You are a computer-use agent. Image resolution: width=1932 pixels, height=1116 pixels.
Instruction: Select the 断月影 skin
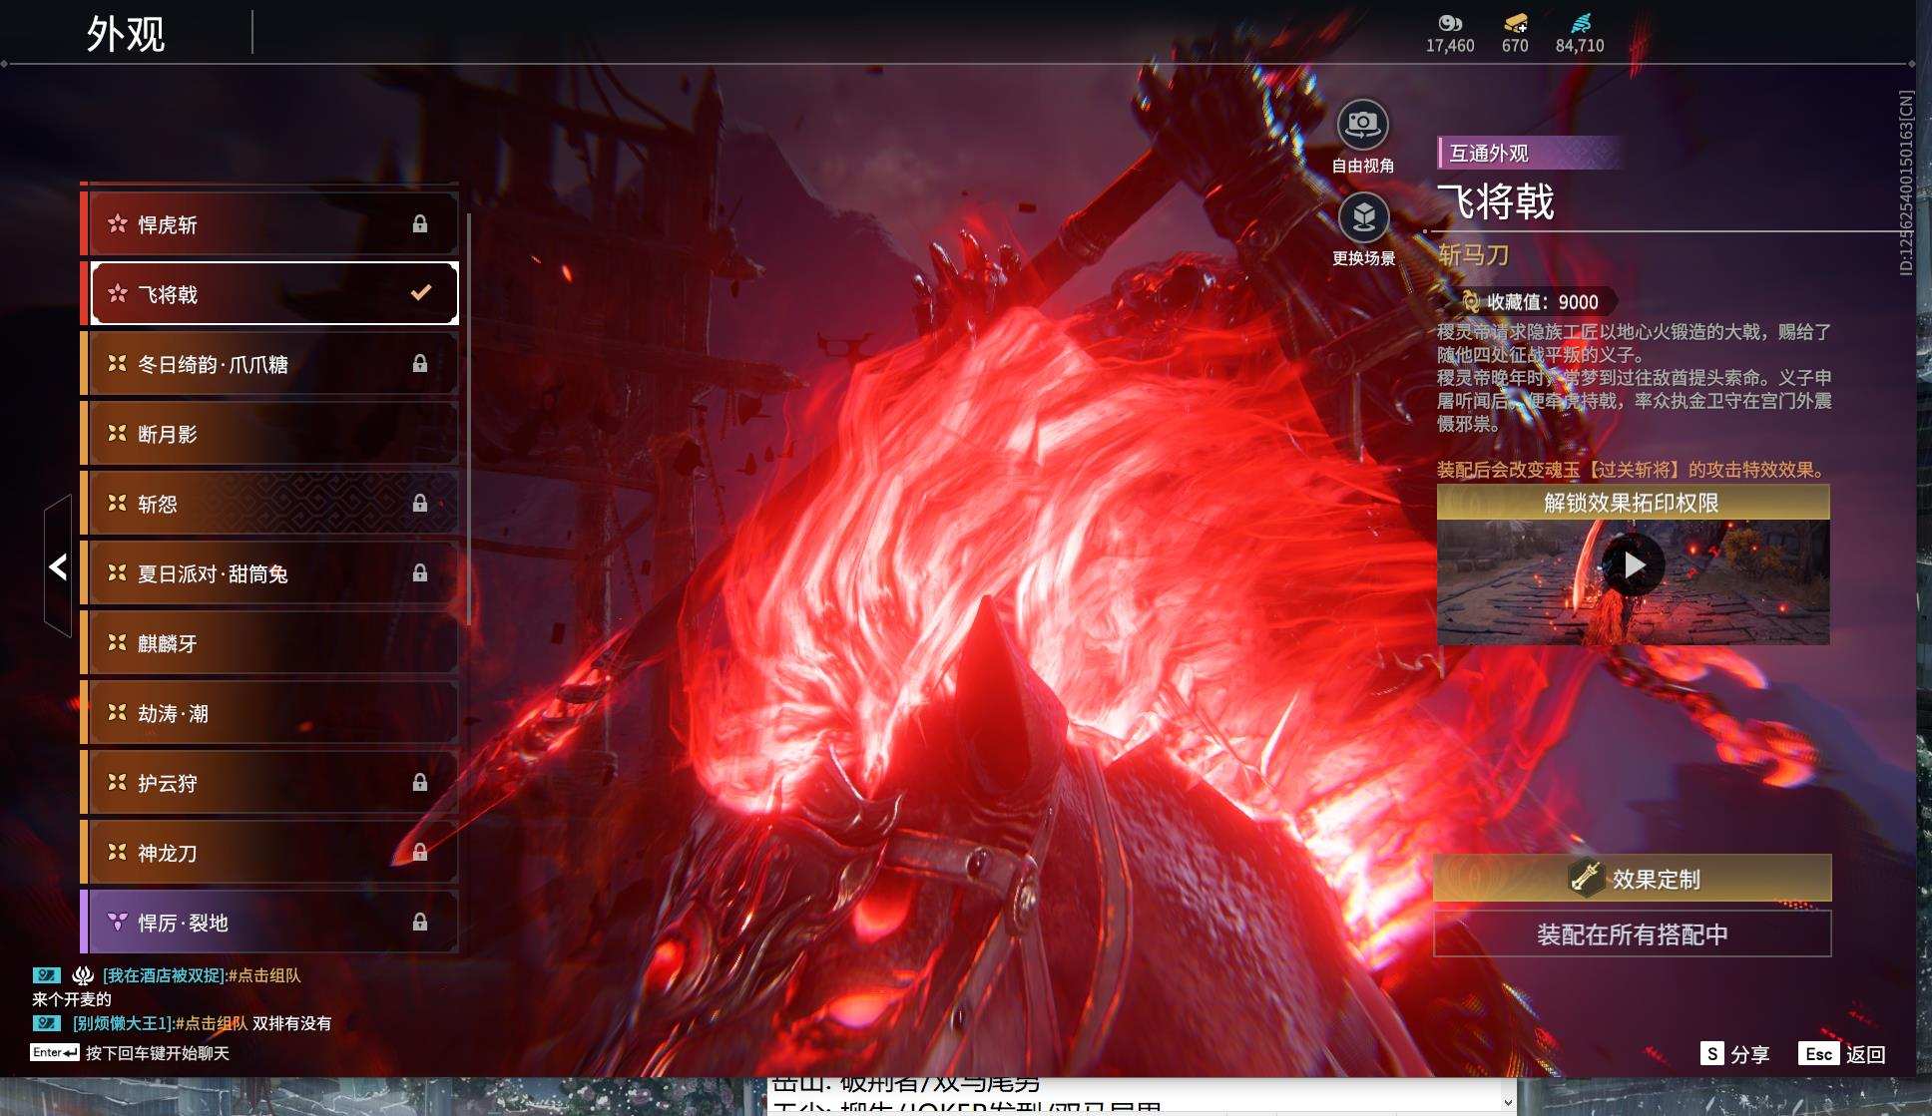(x=269, y=434)
